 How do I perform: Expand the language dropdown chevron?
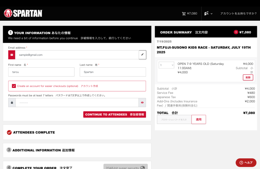coord(211,14)
